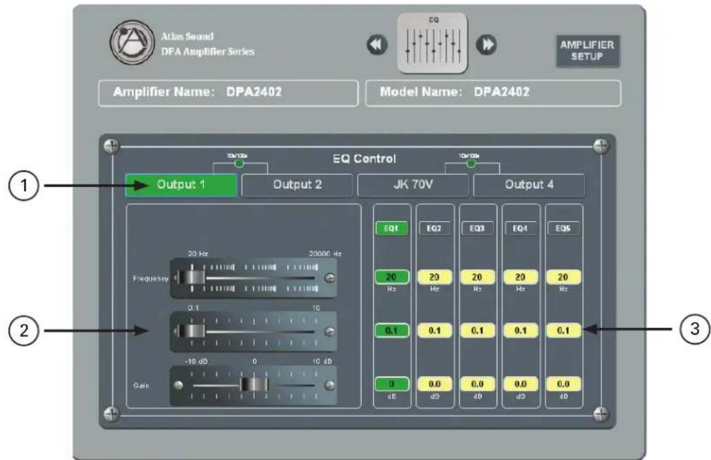The image size is (711, 460).
Task: Click the Q slider right end knob
Action: coord(330,331)
